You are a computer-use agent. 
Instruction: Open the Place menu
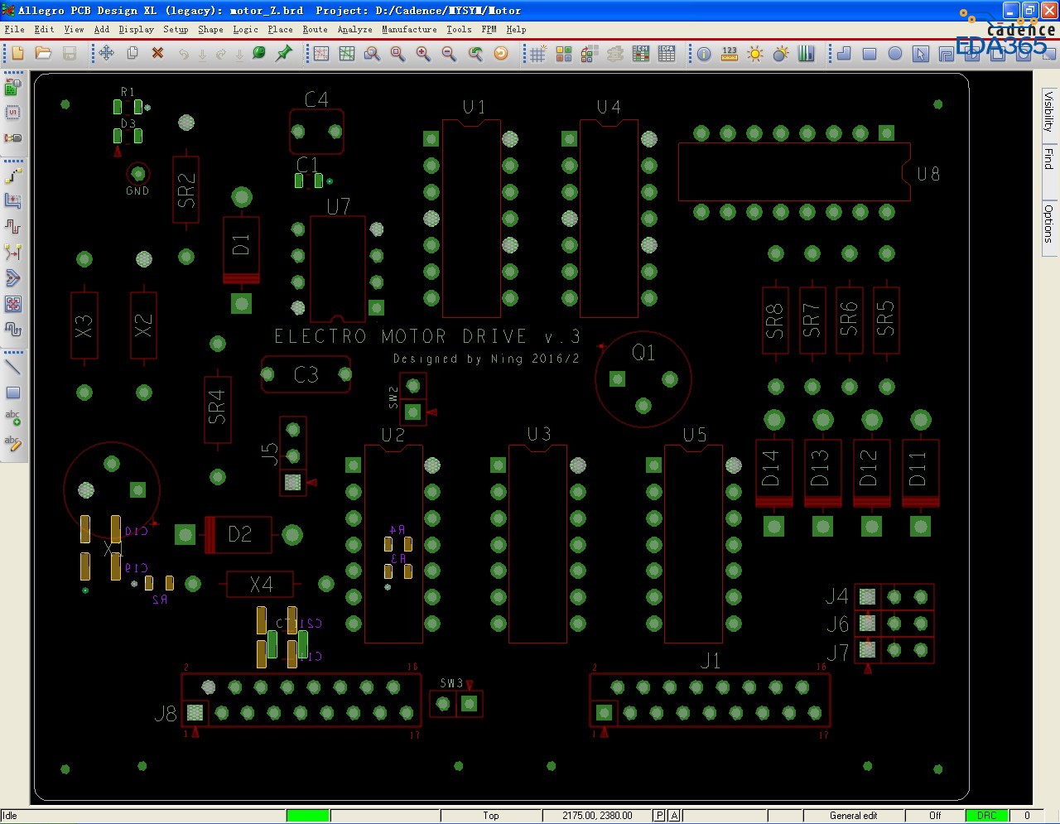click(x=280, y=29)
